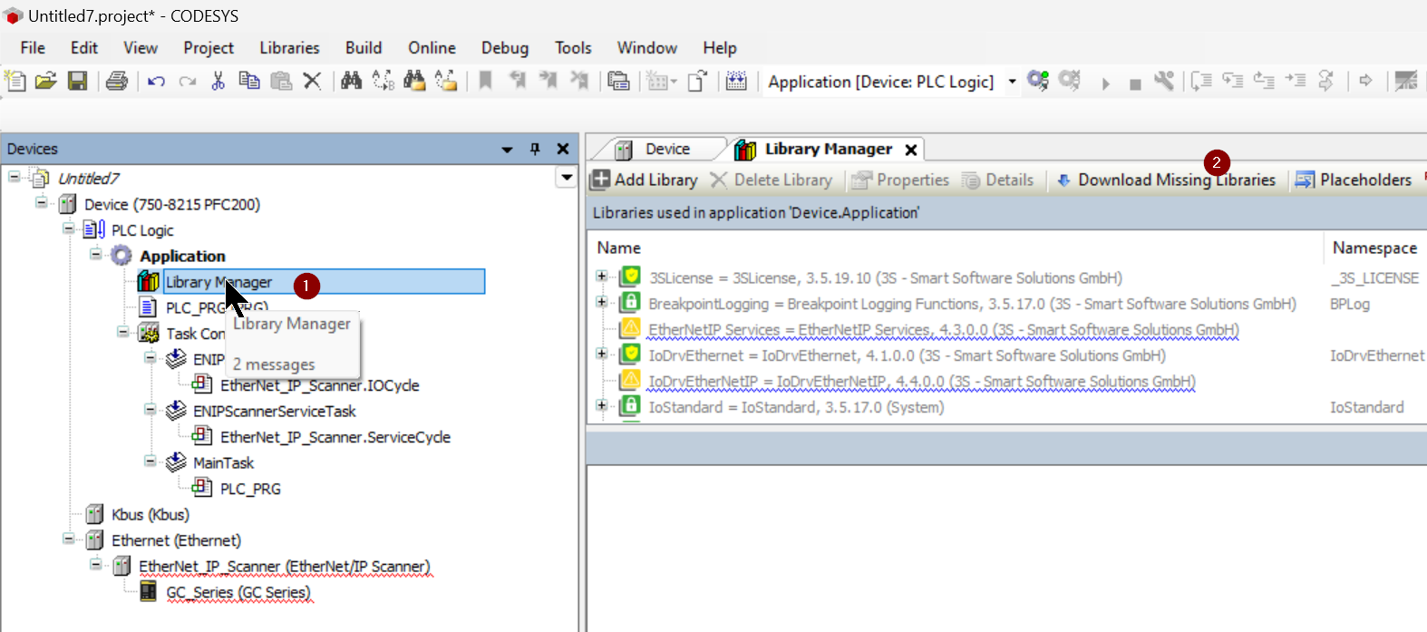Open the File menu
The image size is (1427, 632).
click(33, 48)
